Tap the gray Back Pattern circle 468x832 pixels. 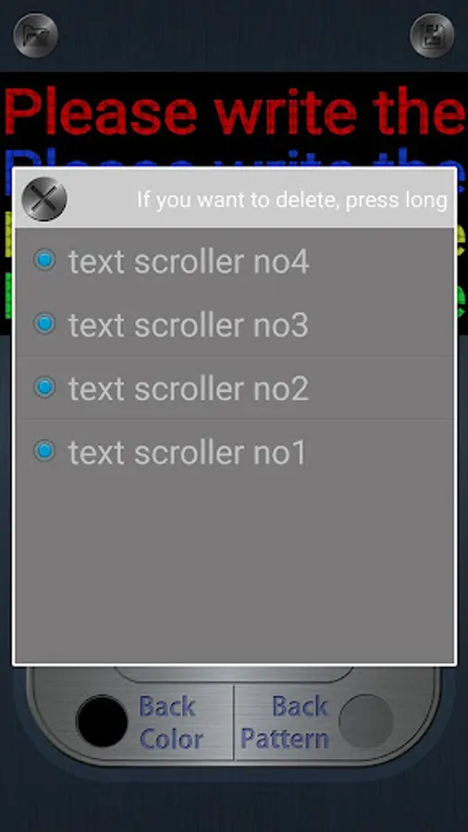366,722
